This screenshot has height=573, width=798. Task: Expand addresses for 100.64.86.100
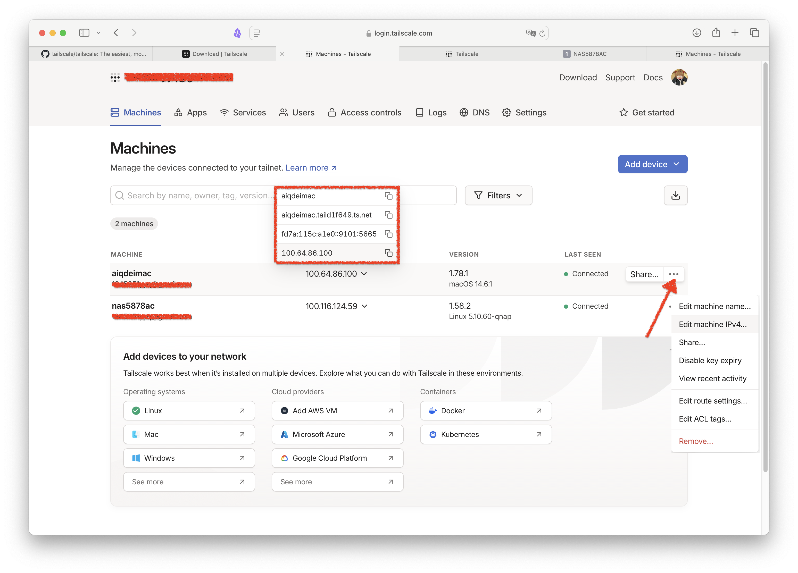click(x=364, y=274)
